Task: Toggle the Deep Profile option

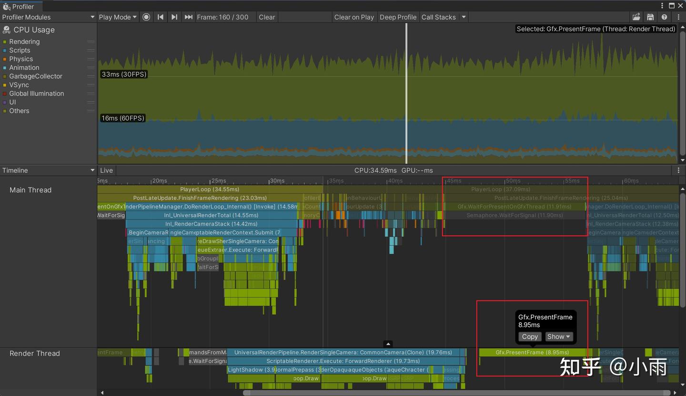Action: pos(398,17)
